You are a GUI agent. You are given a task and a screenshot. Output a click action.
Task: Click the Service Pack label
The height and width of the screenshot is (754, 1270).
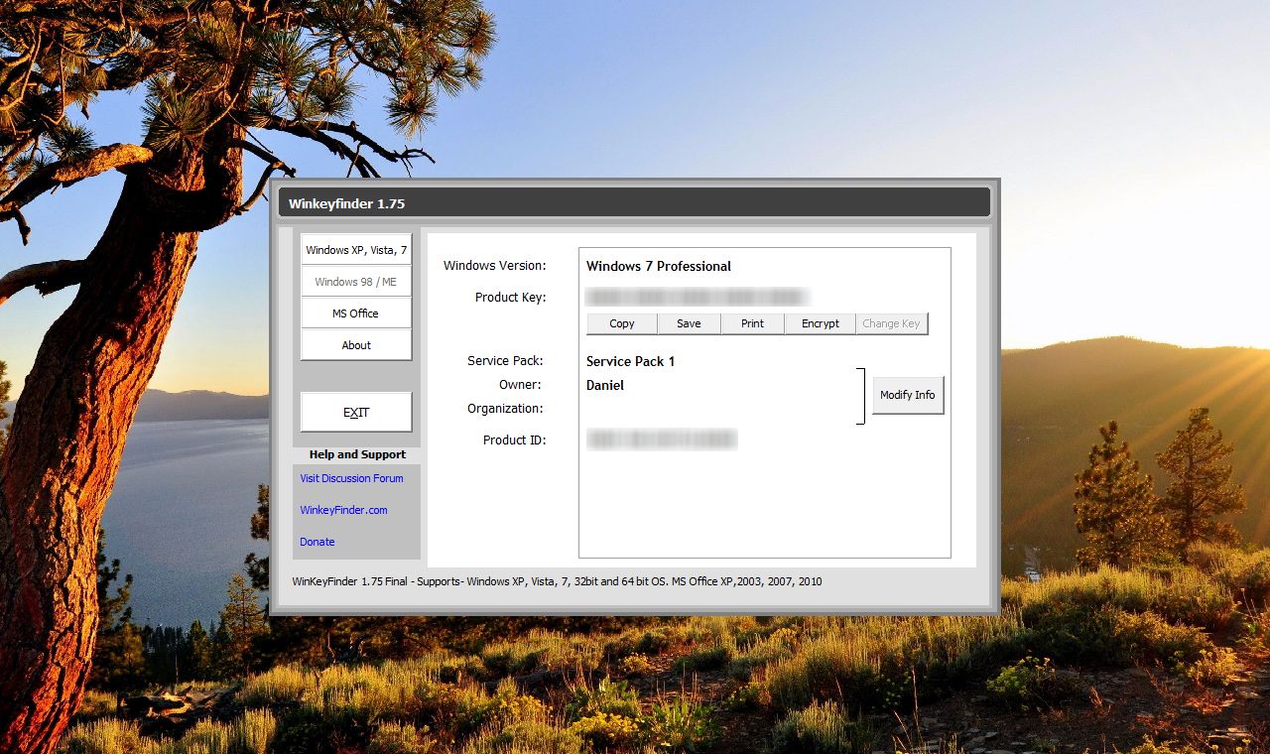(506, 361)
